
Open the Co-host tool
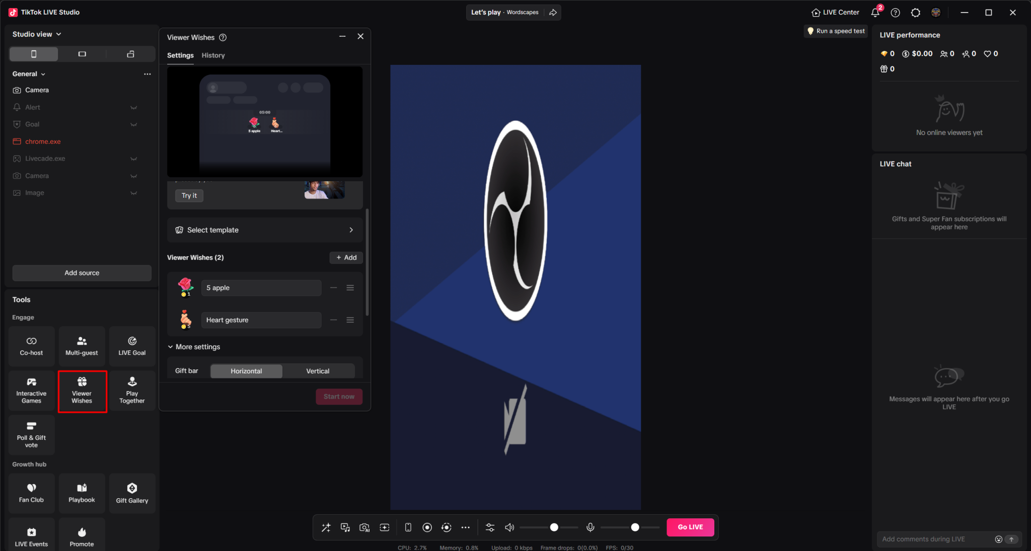[x=31, y=346]
